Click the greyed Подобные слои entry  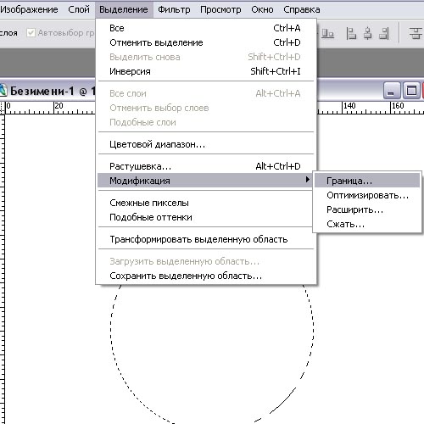206,122
